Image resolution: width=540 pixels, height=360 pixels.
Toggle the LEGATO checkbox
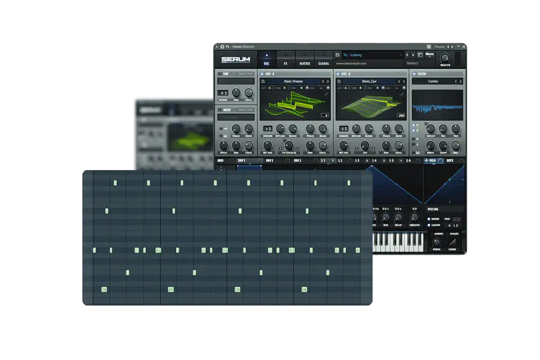[429, 225]
